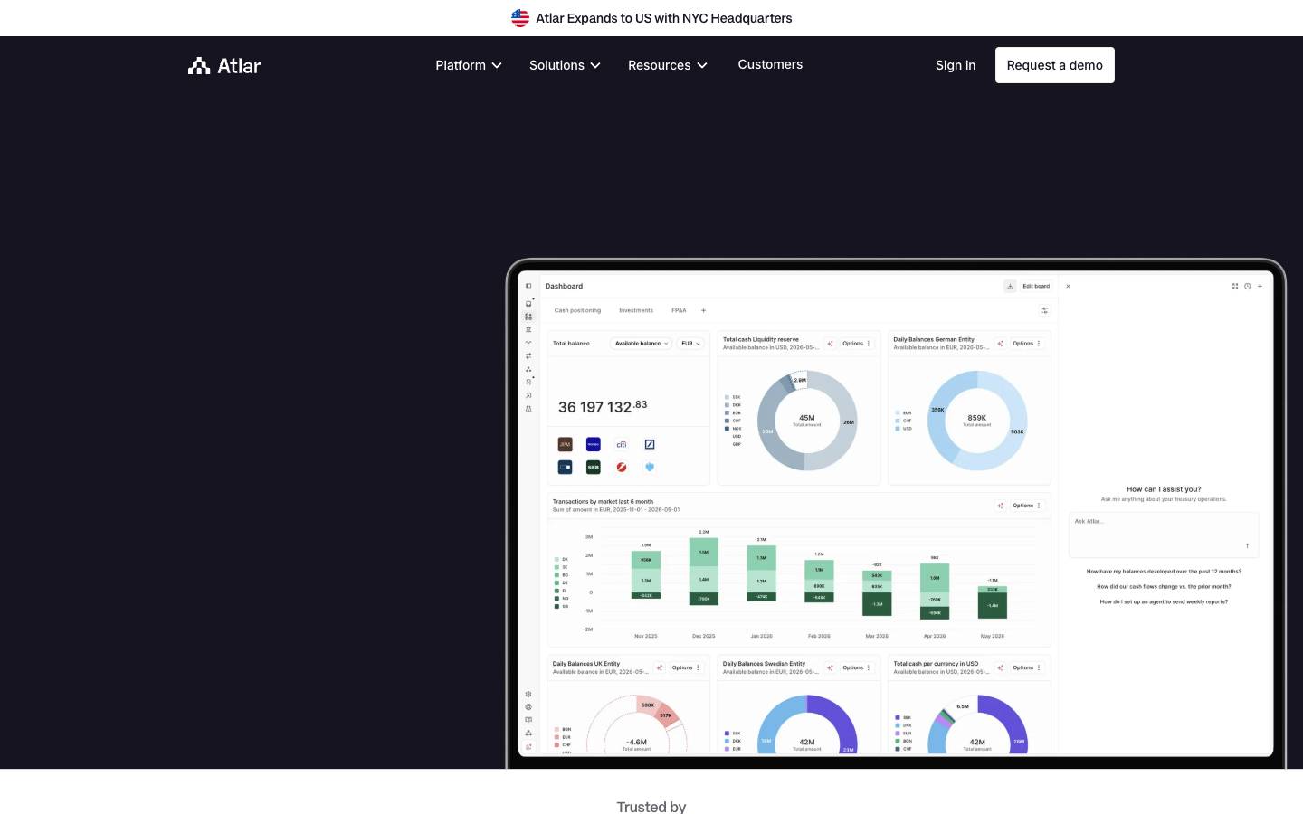Click AI sparkle icon on German Entity card

[1000, 344]
